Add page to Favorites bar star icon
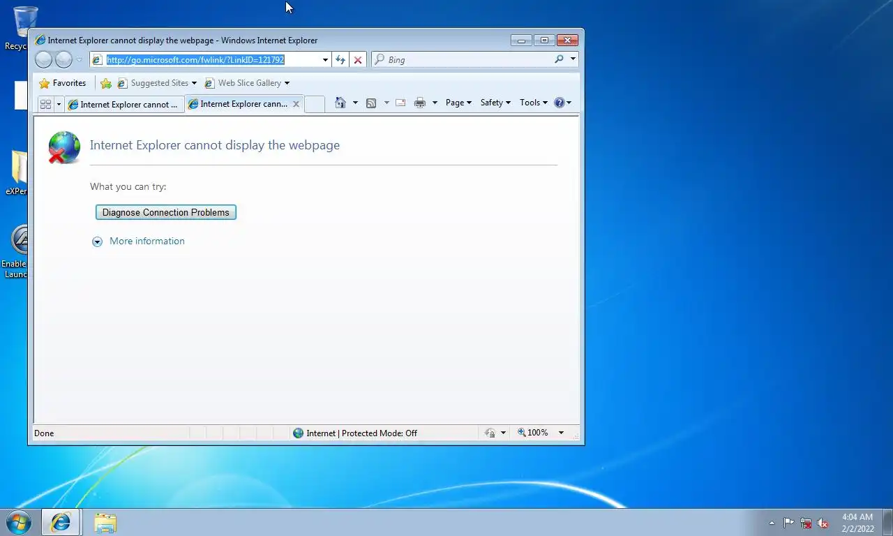 [106, 83]
